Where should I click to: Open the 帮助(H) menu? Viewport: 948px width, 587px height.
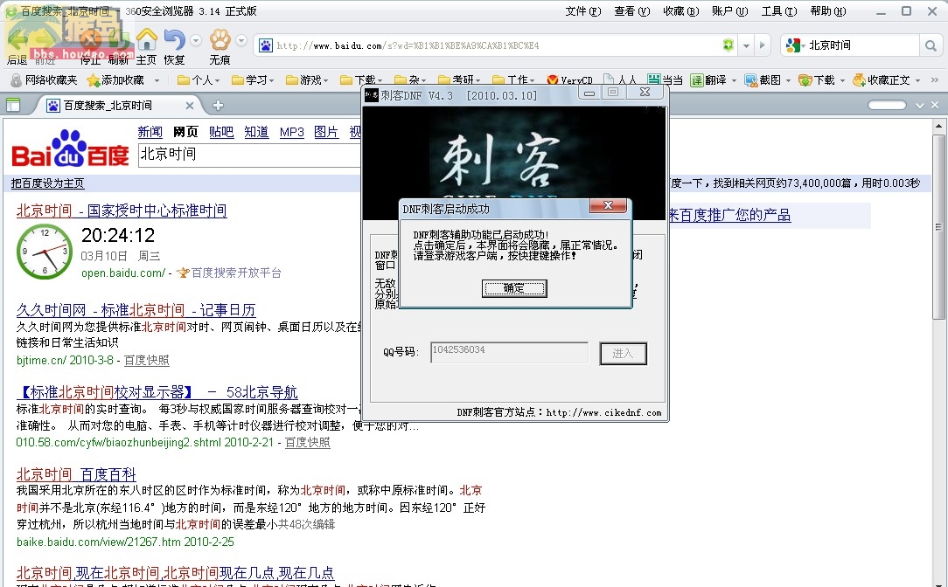click(x=828, y=10)
